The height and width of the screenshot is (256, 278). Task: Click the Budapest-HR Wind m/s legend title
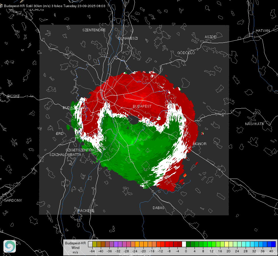(x=75, y=247)
